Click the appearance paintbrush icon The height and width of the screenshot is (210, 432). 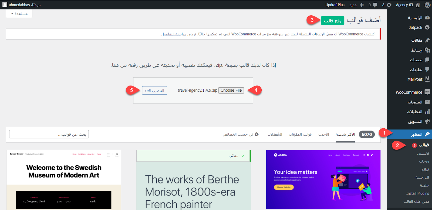(427, 134)
